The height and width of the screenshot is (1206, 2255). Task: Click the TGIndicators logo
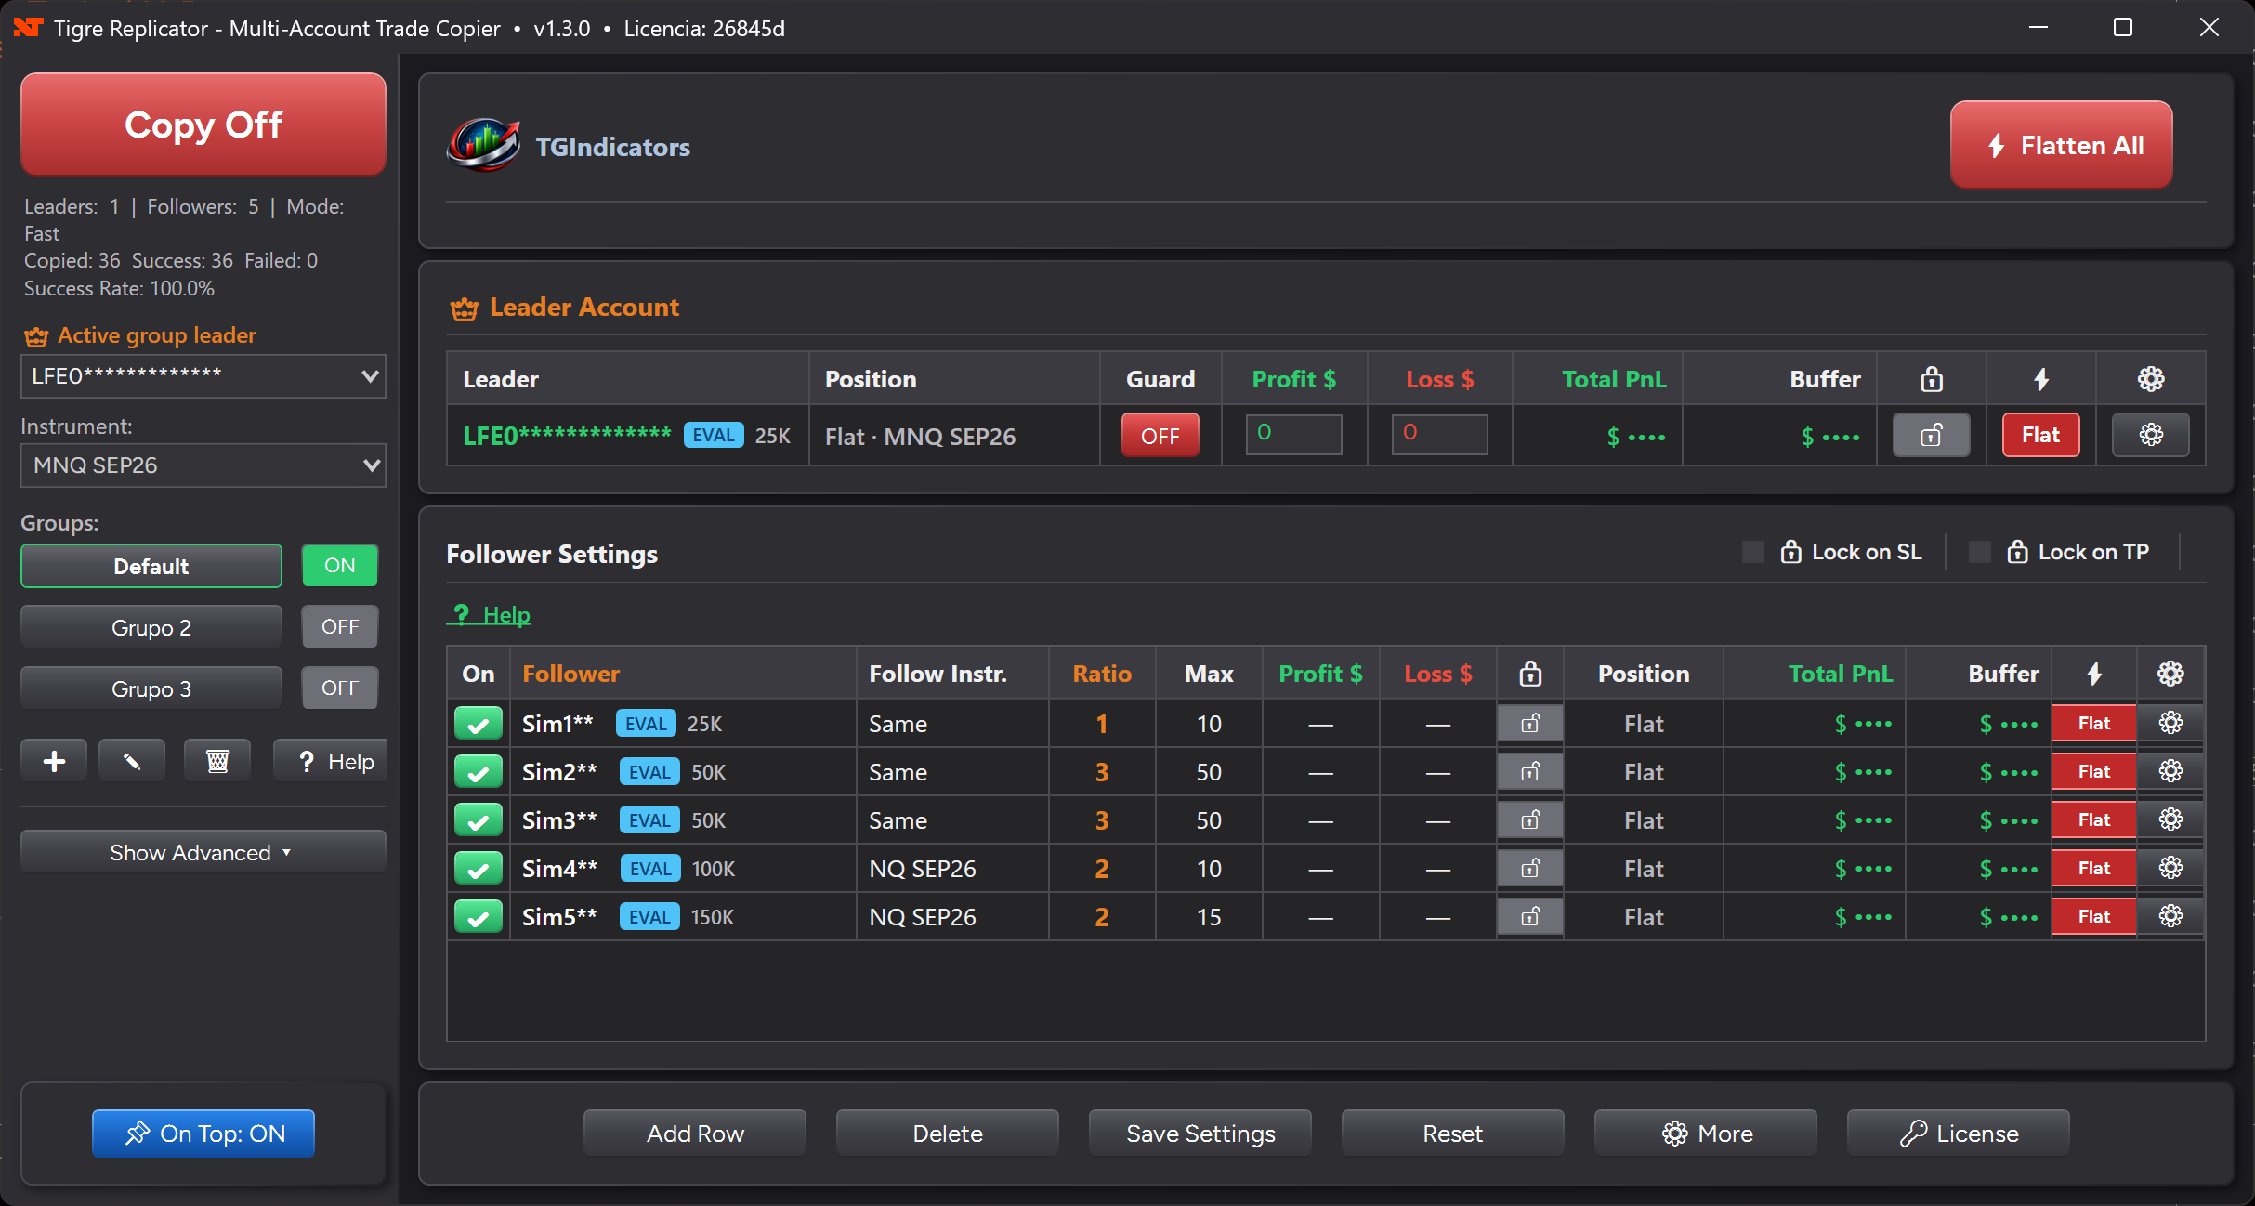click(x=484, y=145)
